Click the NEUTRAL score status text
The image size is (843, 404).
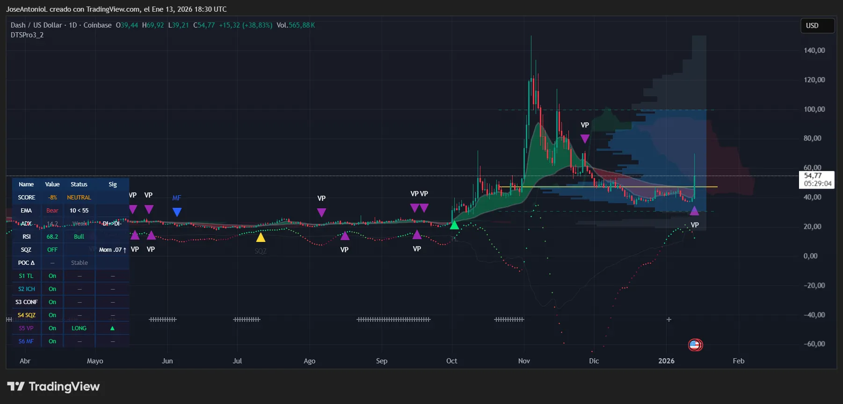click(x=79, y=198)
